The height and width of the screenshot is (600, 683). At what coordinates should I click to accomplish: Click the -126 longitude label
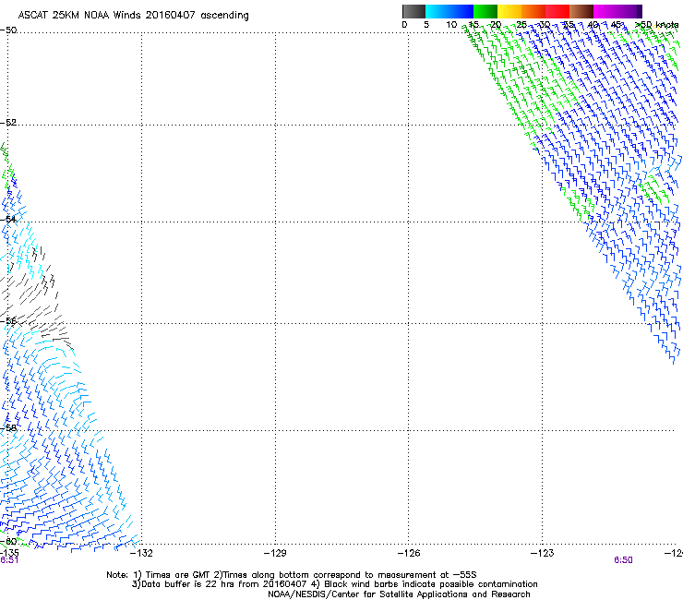click(x=409, y=553)
